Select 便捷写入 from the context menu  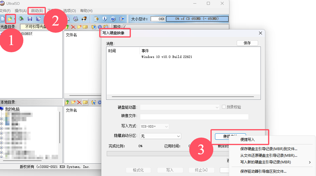tap(248, 140)
